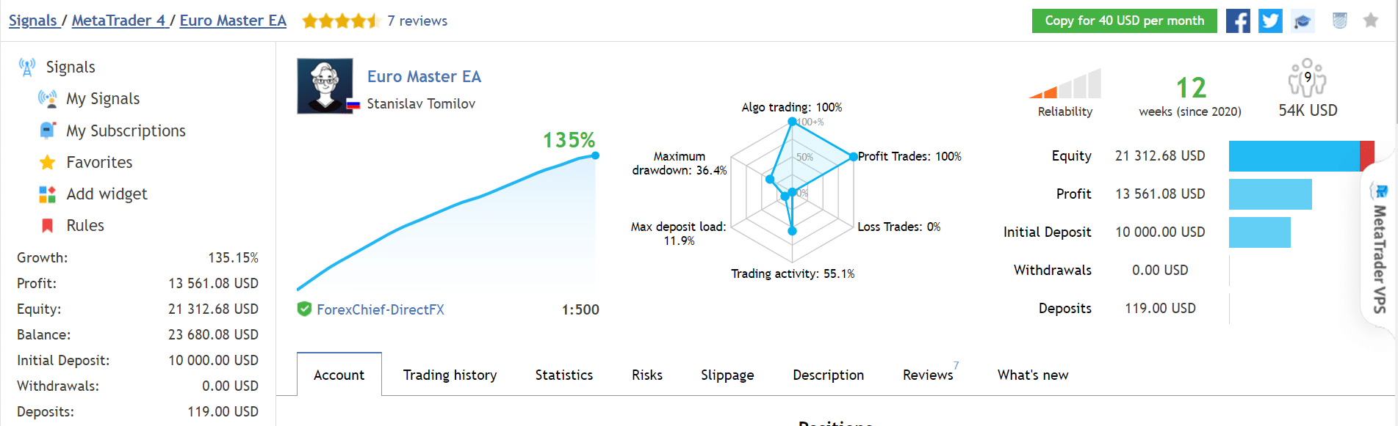Open My Subscriptions in sidebar

tap(126, 131)
